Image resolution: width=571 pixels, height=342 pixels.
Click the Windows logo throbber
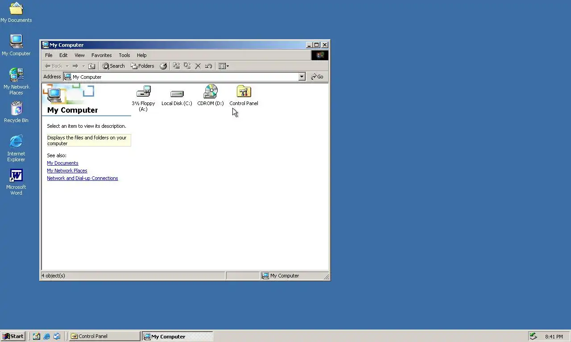[x=319, y=55]
